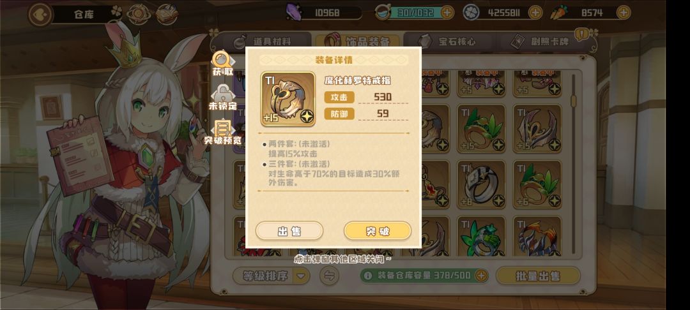The height and width of the screenshot is (310, 690).
Task: Expand capacity with plus beside 378/500
Action: pos(480,276)
